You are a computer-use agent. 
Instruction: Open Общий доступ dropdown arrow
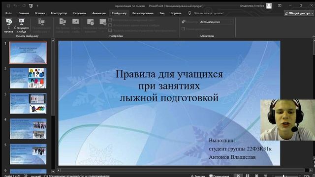[313, 13]
